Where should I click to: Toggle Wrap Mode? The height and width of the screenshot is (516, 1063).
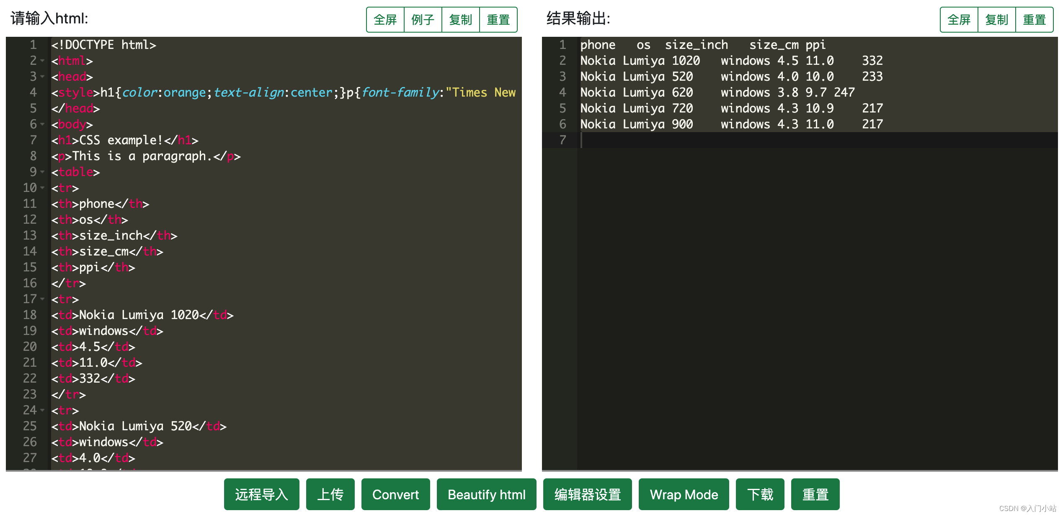684,494
